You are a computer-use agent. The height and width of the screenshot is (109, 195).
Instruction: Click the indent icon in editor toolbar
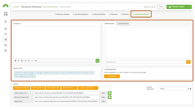pyautogui.click(x=36, y=61)
